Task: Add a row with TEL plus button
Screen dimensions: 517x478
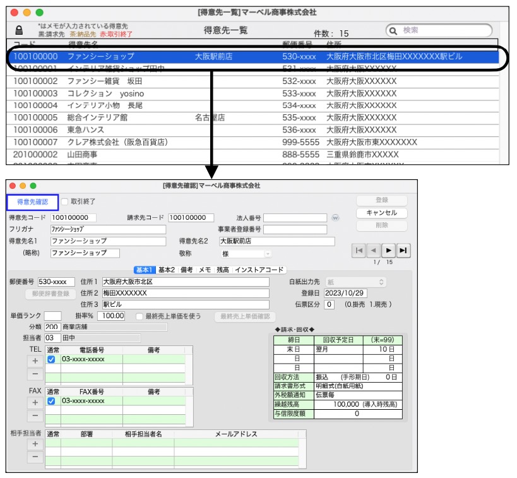Action: (x=35, y=361)
